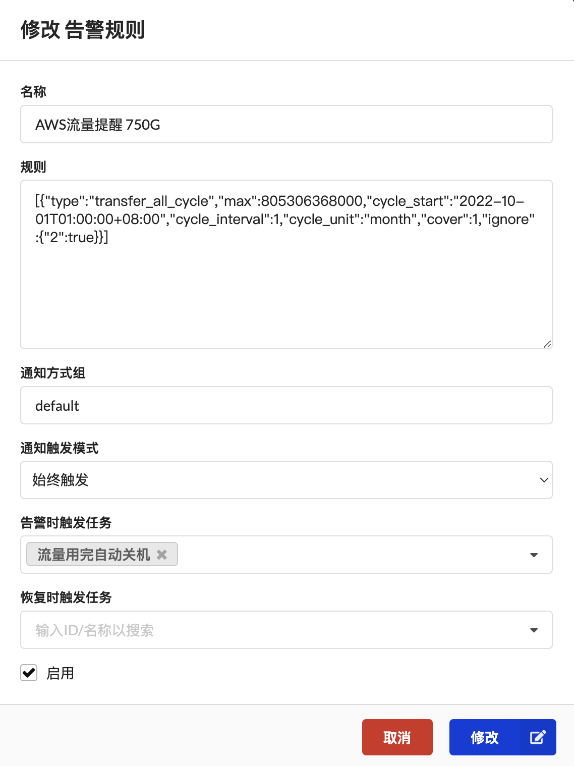Toggle the 启用 checkbox
Image resolution: width=574 pixels, height=766 pixels.
point(29,673)
